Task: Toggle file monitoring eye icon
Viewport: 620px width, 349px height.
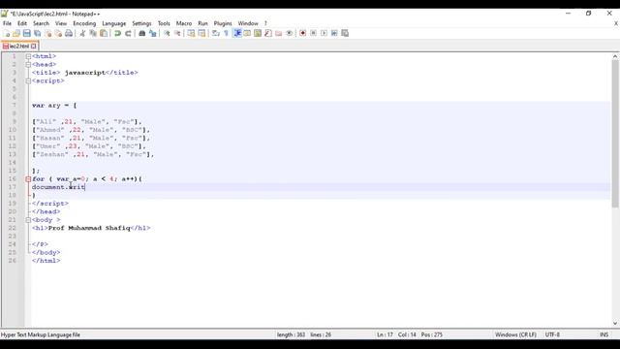Action: (x=289, y=33)
